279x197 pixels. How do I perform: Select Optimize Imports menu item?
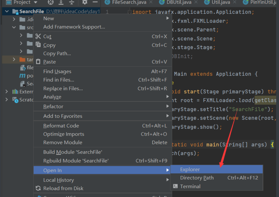(x=103, y=134)
